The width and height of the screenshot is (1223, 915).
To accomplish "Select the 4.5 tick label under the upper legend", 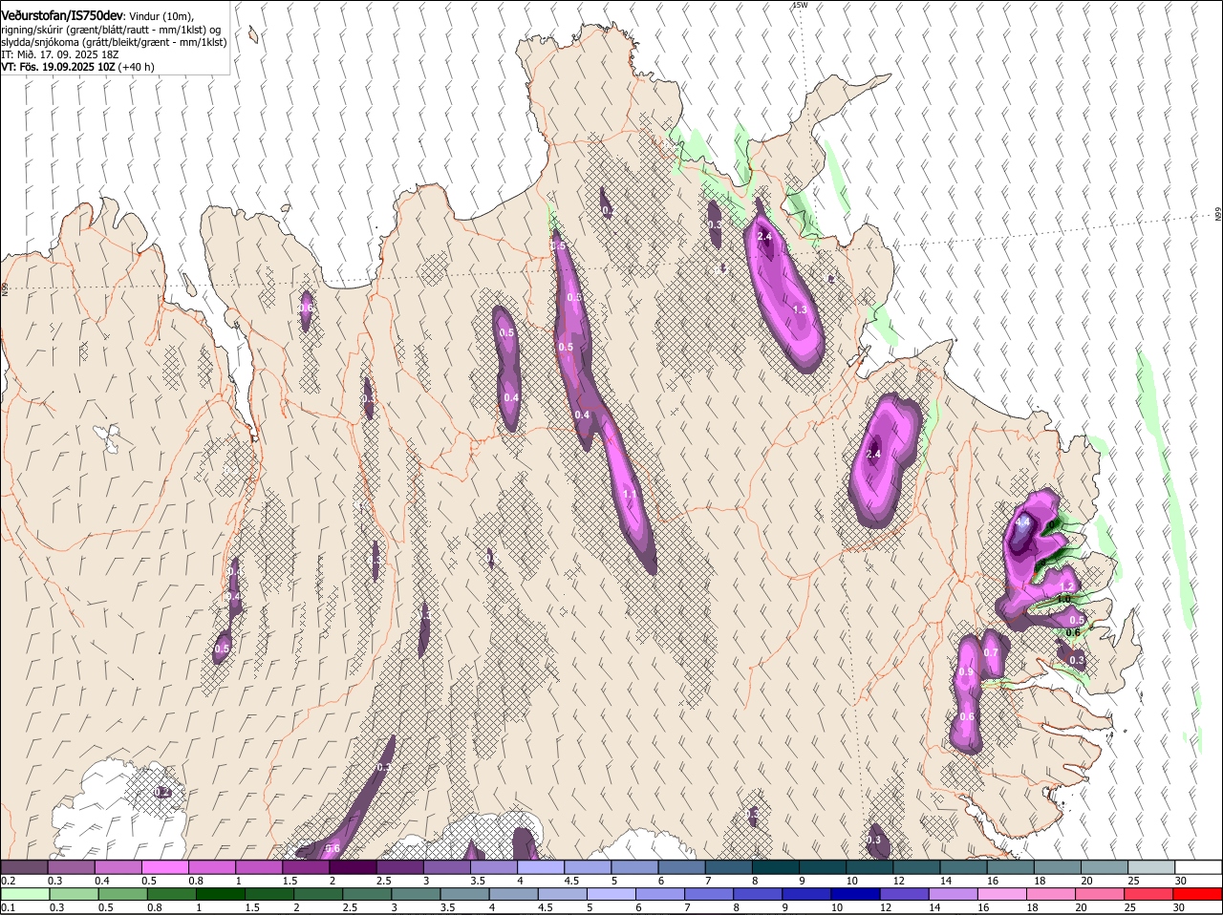I will (x=572, y=881).
